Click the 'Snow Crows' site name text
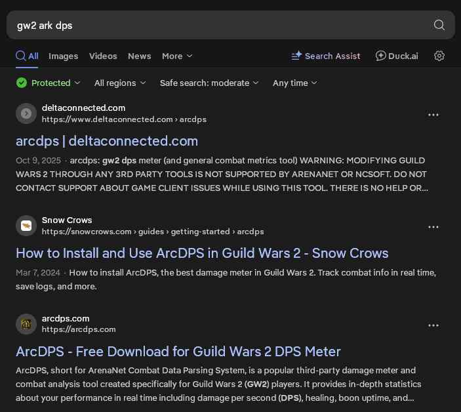The width and height of the screenshot is (461, 412). coord(67,220)
